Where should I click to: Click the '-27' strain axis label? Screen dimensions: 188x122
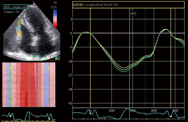(70, 75)
